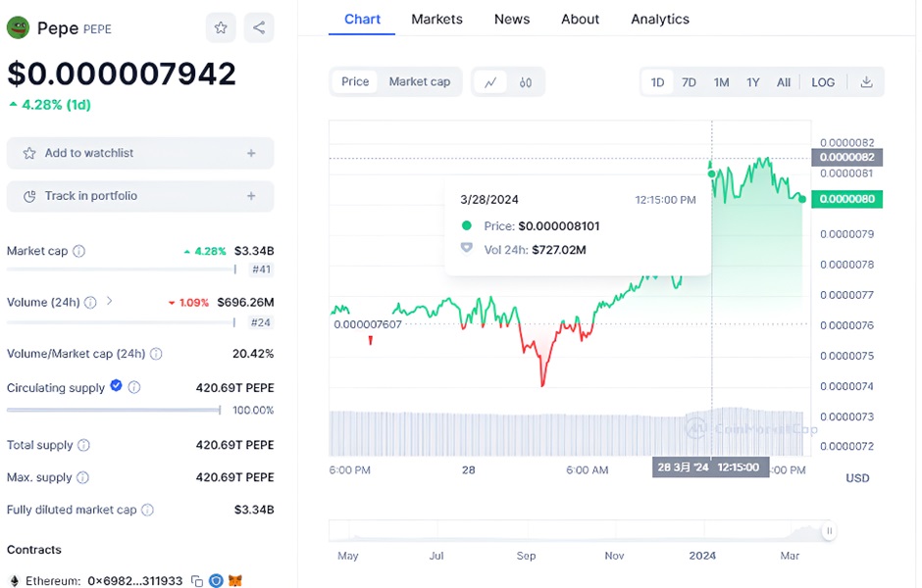Click the timeline range slider handle

click(x=829, y=531)
